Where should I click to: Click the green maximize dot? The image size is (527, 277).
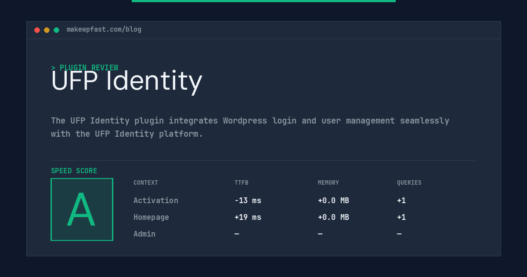tap(56, 30)
